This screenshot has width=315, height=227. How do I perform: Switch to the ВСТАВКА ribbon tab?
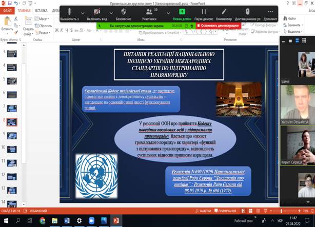[41, 11]
